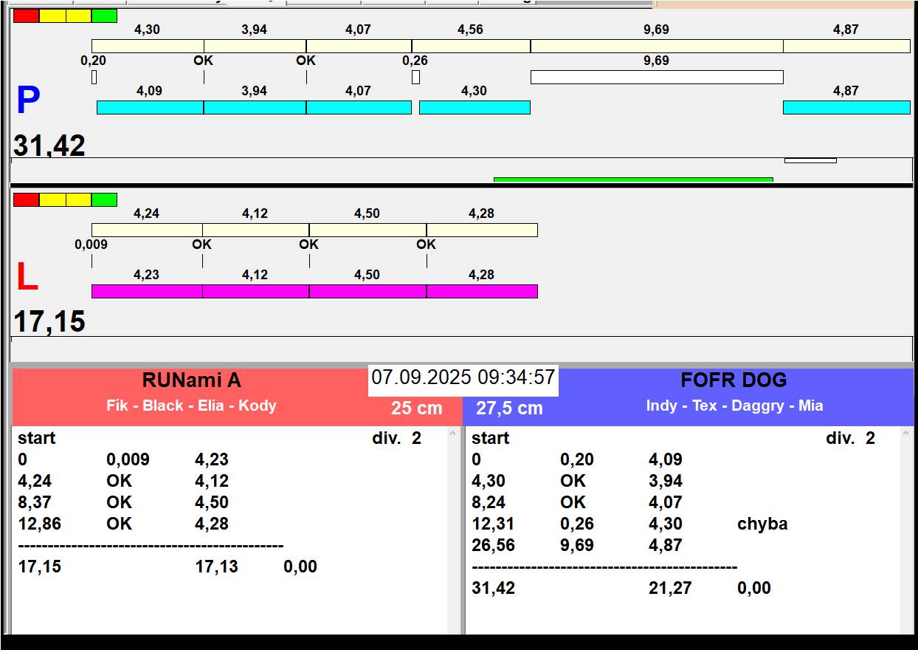Click the cyan 4,09 run segment
The image size is (918, 650).
tap(150, 108)
